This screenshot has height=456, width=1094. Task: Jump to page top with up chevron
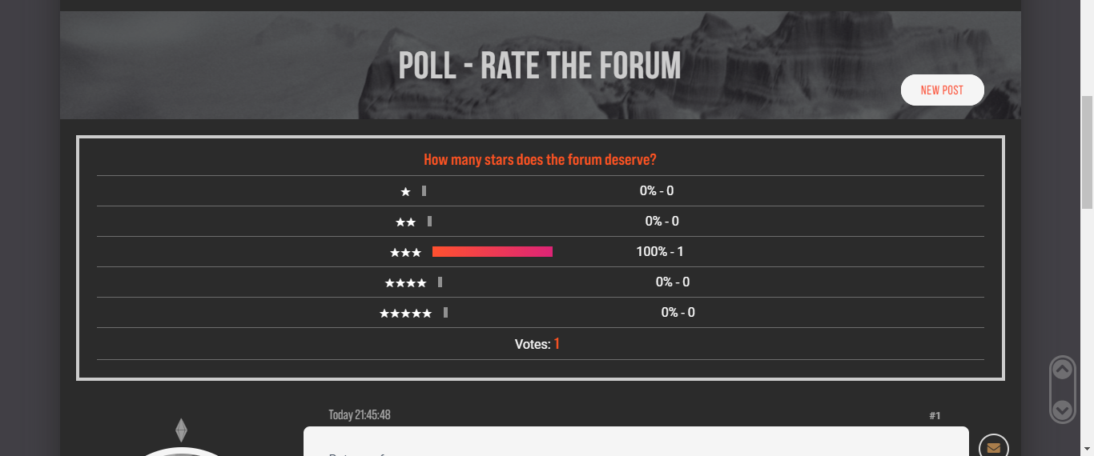(x=1062, y=370)
